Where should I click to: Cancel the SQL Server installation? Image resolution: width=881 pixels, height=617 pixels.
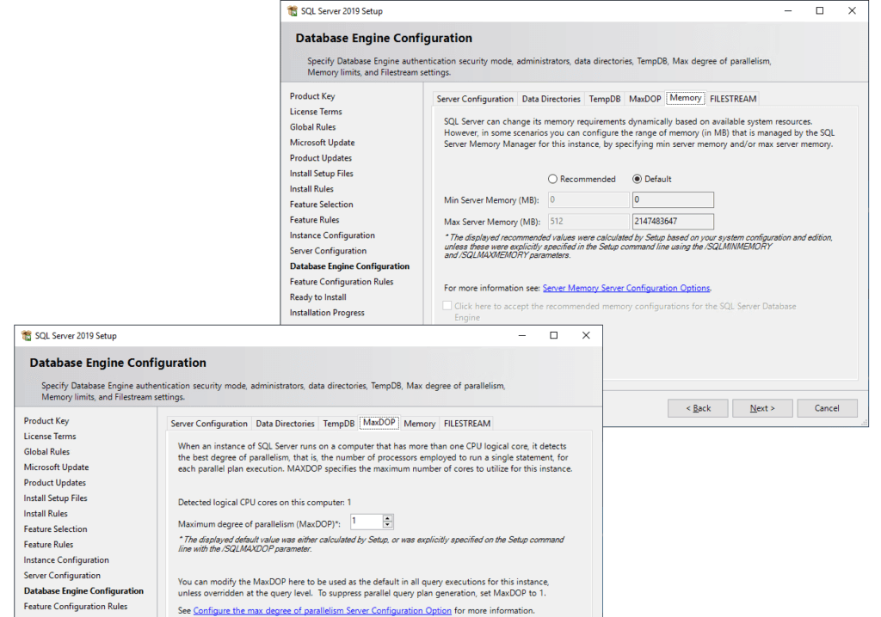(x=827, y=408)
